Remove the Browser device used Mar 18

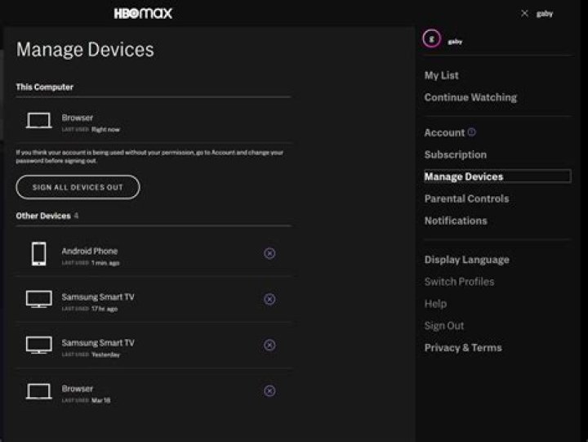269,391
